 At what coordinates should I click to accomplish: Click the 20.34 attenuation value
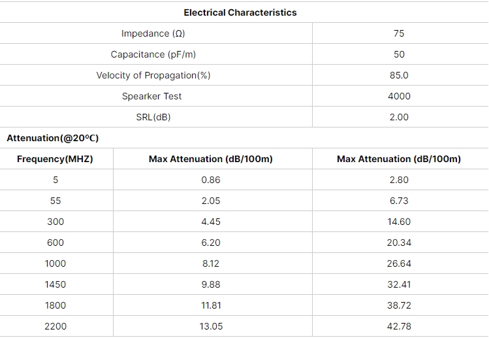click(x=399, y=243)
